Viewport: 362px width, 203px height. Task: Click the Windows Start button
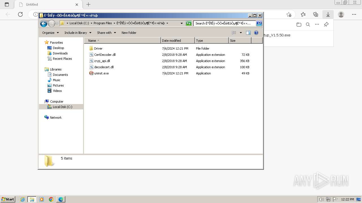8,199
